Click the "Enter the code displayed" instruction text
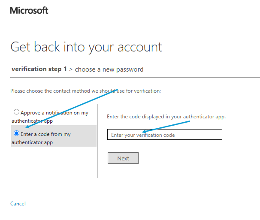 coord(166,117)
